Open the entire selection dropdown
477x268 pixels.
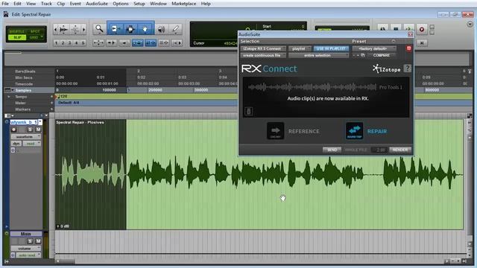point(318,55)
